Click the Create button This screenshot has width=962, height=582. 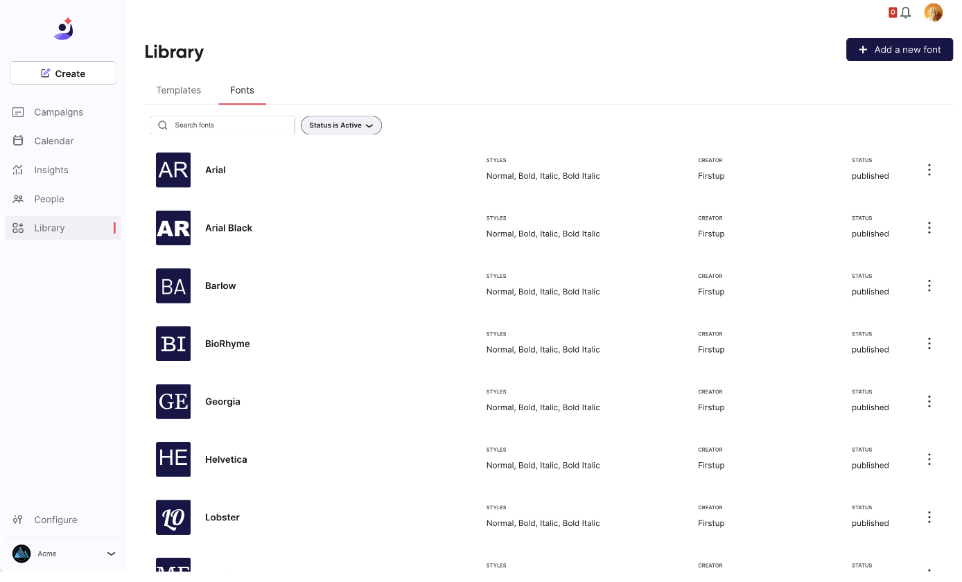63,73
